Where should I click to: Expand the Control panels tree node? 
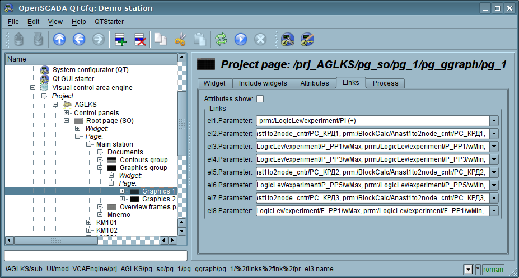point(67,112)
